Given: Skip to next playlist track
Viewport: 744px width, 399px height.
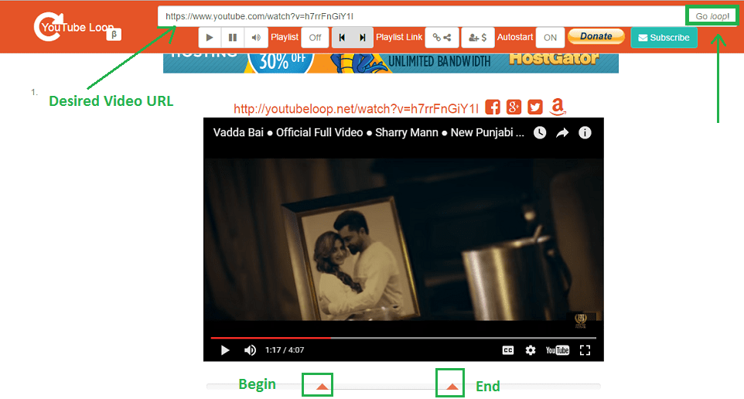Looking at the screenshot, I should 363,37.
